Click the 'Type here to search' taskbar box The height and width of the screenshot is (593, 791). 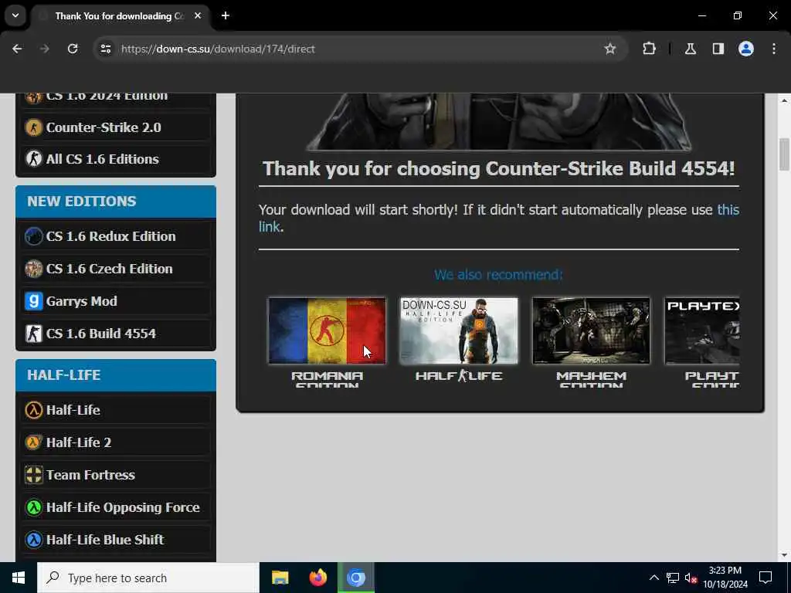[148, 578]
